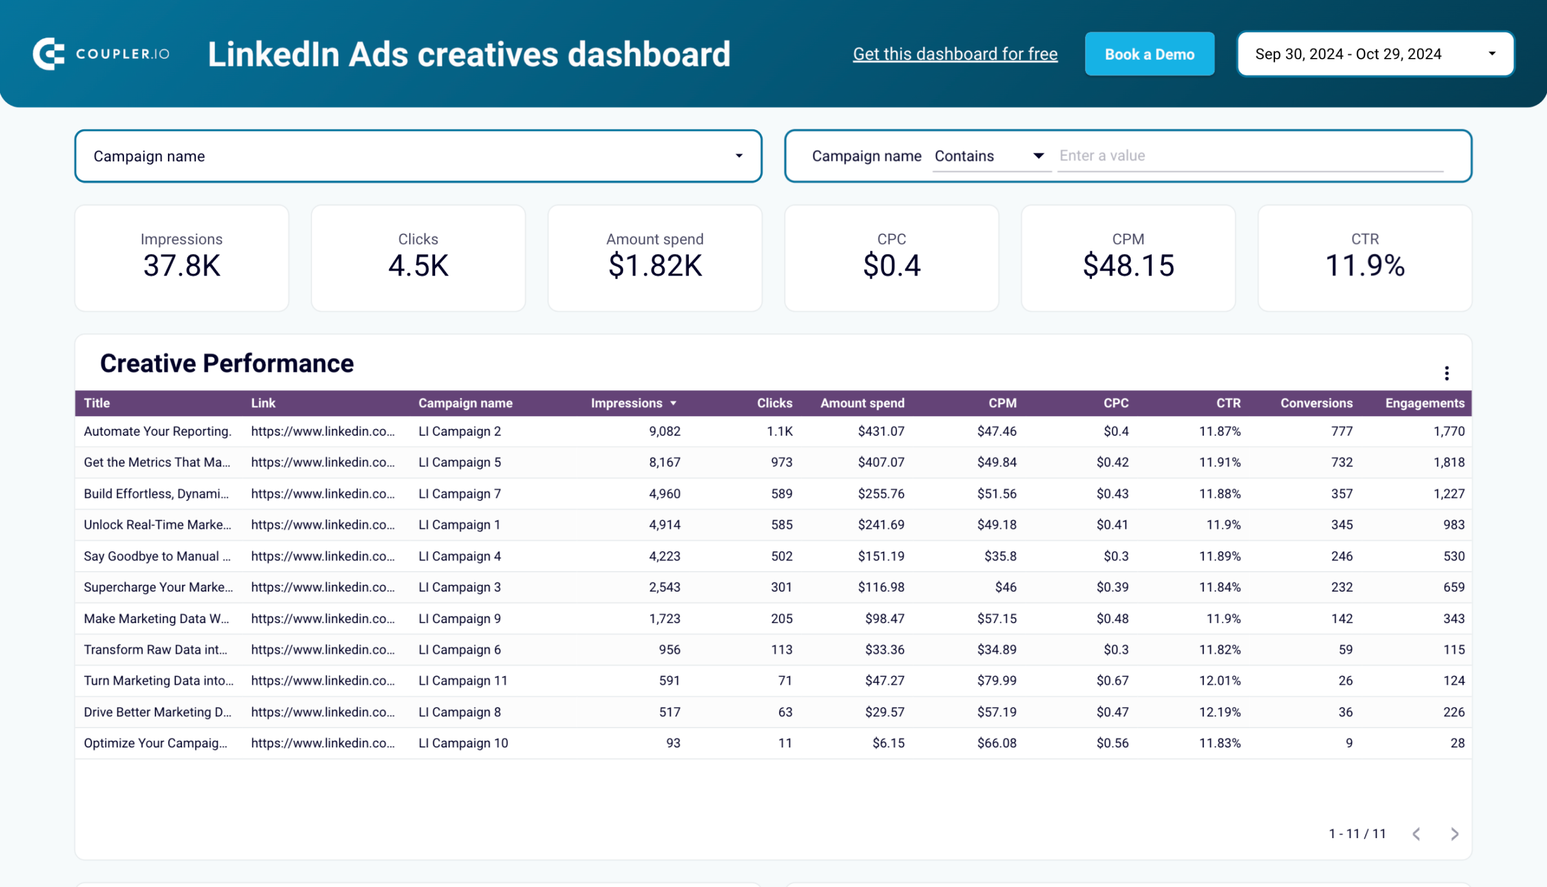The height and width of the screenshot is (887, 1547).
Task: Expand the Campaign name filter dropdown
Action: pos(418,156)
